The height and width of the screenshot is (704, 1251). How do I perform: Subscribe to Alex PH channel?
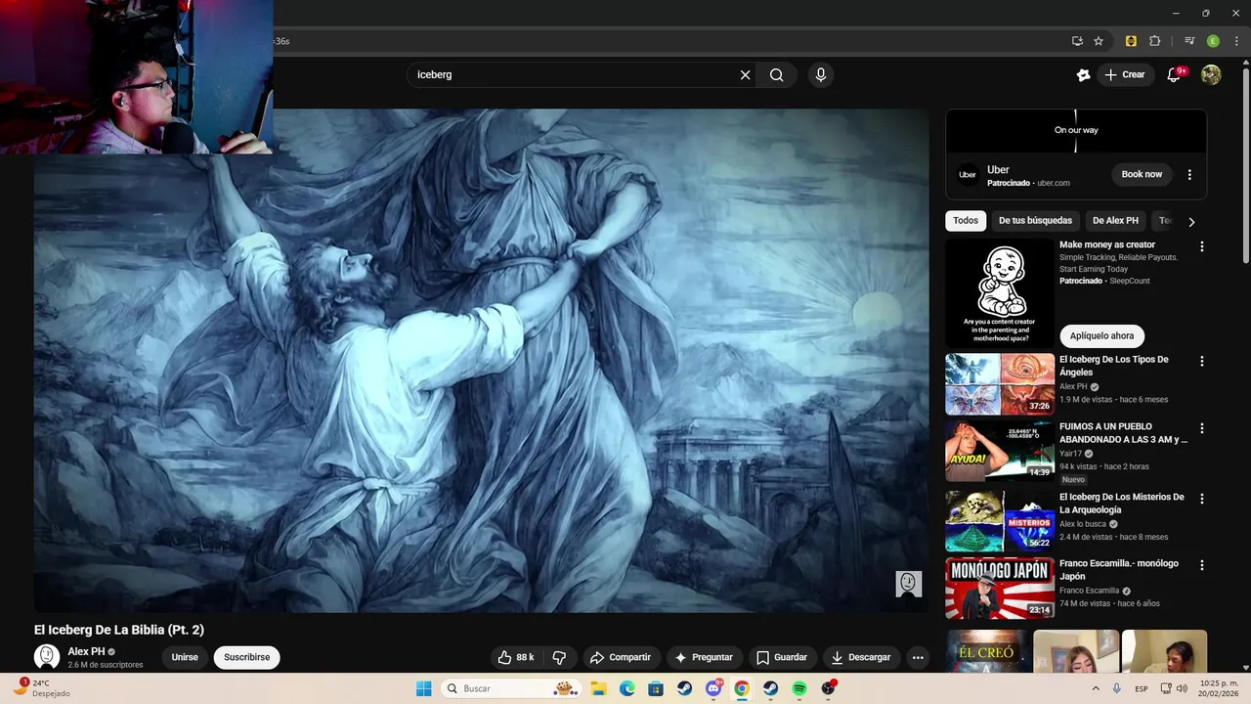pyautogui.click(x=246, y=657)
